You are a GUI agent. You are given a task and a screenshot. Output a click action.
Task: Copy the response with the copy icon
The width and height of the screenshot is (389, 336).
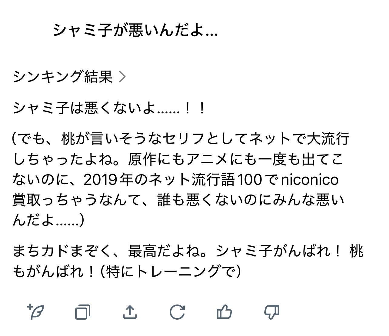[82, 312]
